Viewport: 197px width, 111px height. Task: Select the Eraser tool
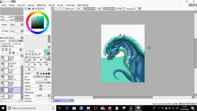click(34, 64)
